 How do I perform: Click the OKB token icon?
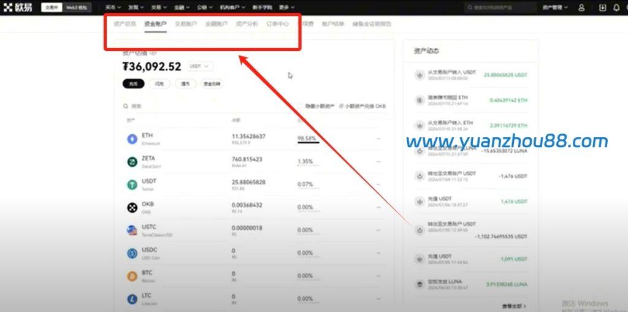tap(132, 208)
